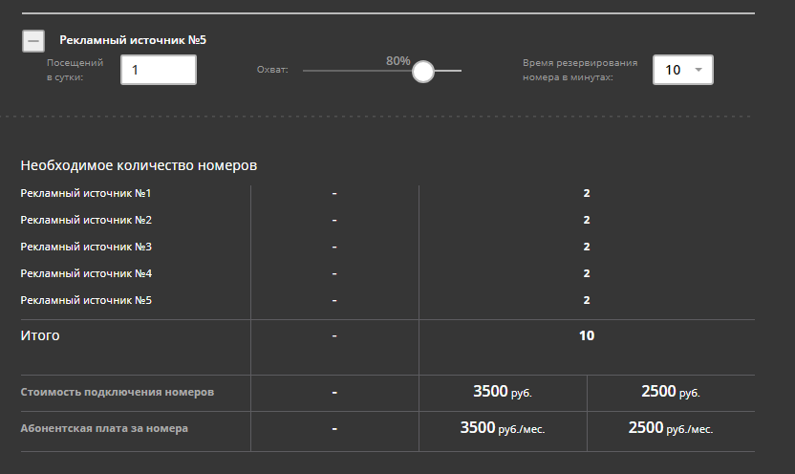Select Рекламный источник №5 in the table
Image resolution: width=795 pixels, height=474 pixels.
[x=86, y=300]
